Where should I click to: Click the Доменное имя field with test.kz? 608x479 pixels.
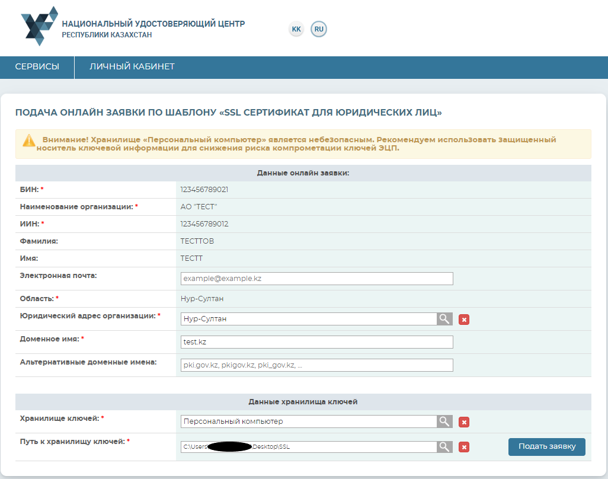(x=316, y=342)
